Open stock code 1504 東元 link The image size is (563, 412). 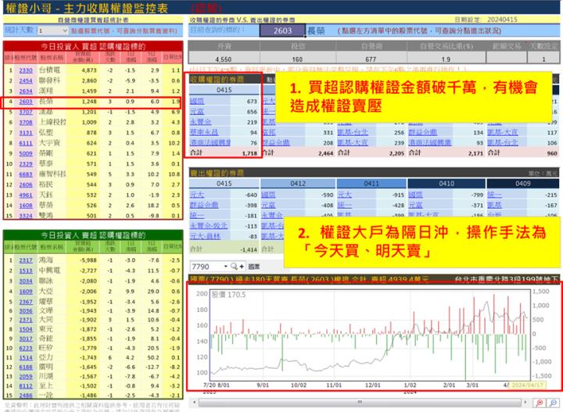pos(26,329)
